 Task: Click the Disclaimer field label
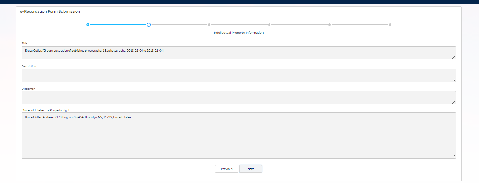pos(28,89)
